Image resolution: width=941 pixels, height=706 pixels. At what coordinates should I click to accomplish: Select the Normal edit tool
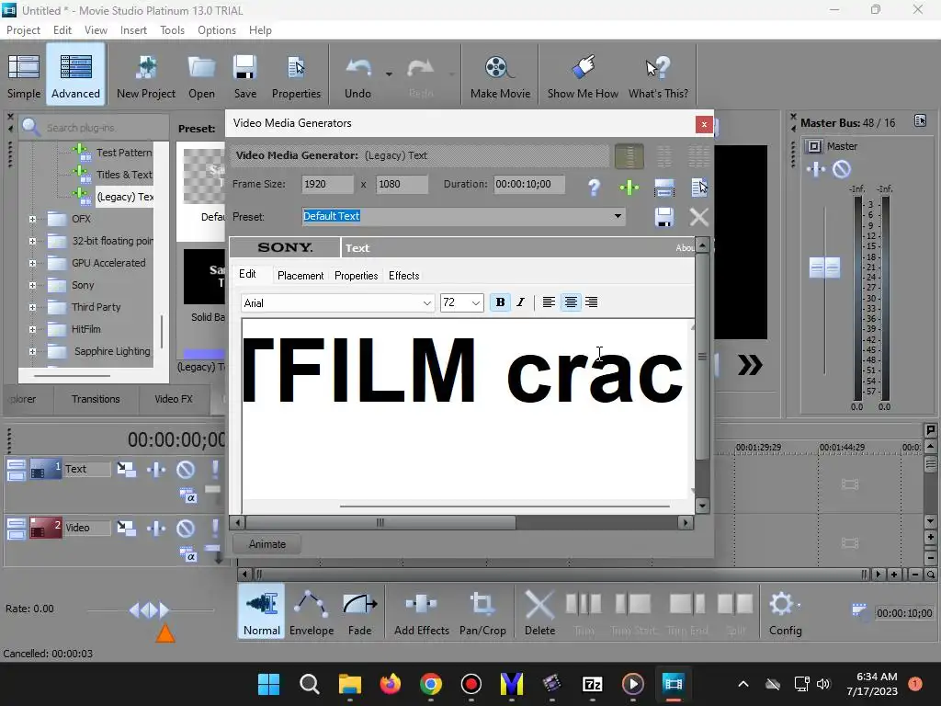(x=262, y=611)
